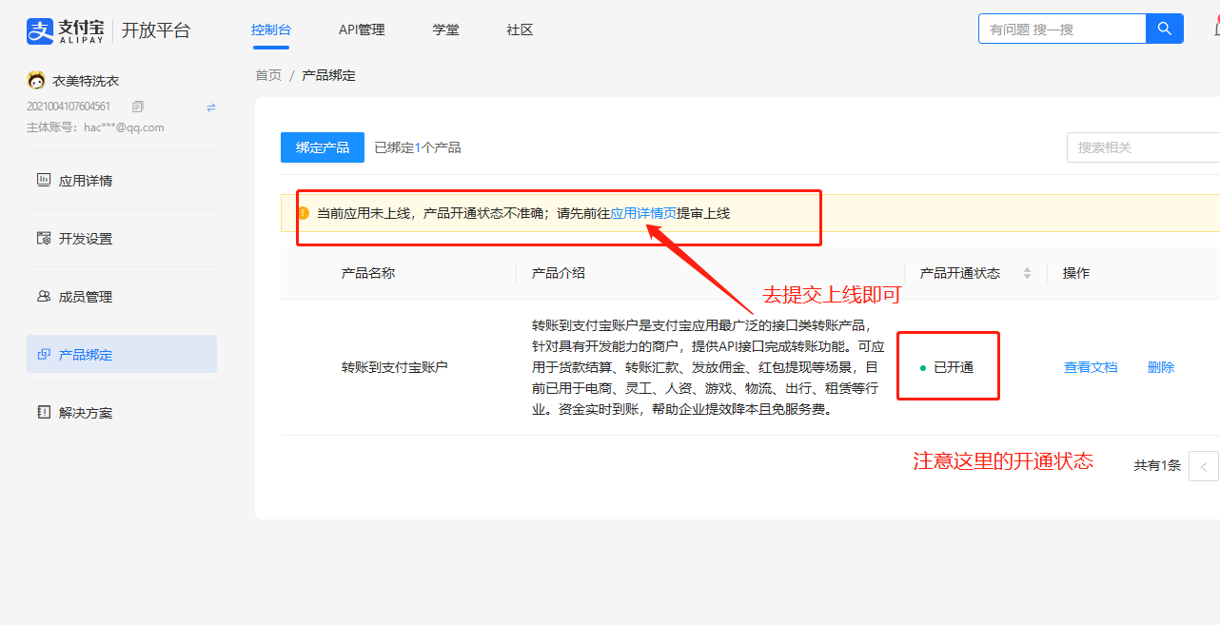Select 产品绑定 in the sidebar

pyautogui.click(x=86, y=355)
